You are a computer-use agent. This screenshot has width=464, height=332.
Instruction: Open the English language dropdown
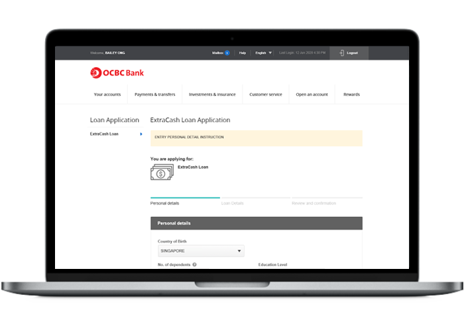[x=263, y=53]
